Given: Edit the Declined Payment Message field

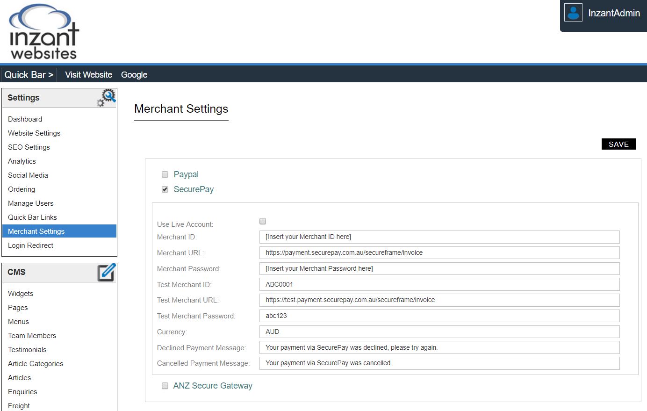Looking at the screenshot, I should [439, 347].
